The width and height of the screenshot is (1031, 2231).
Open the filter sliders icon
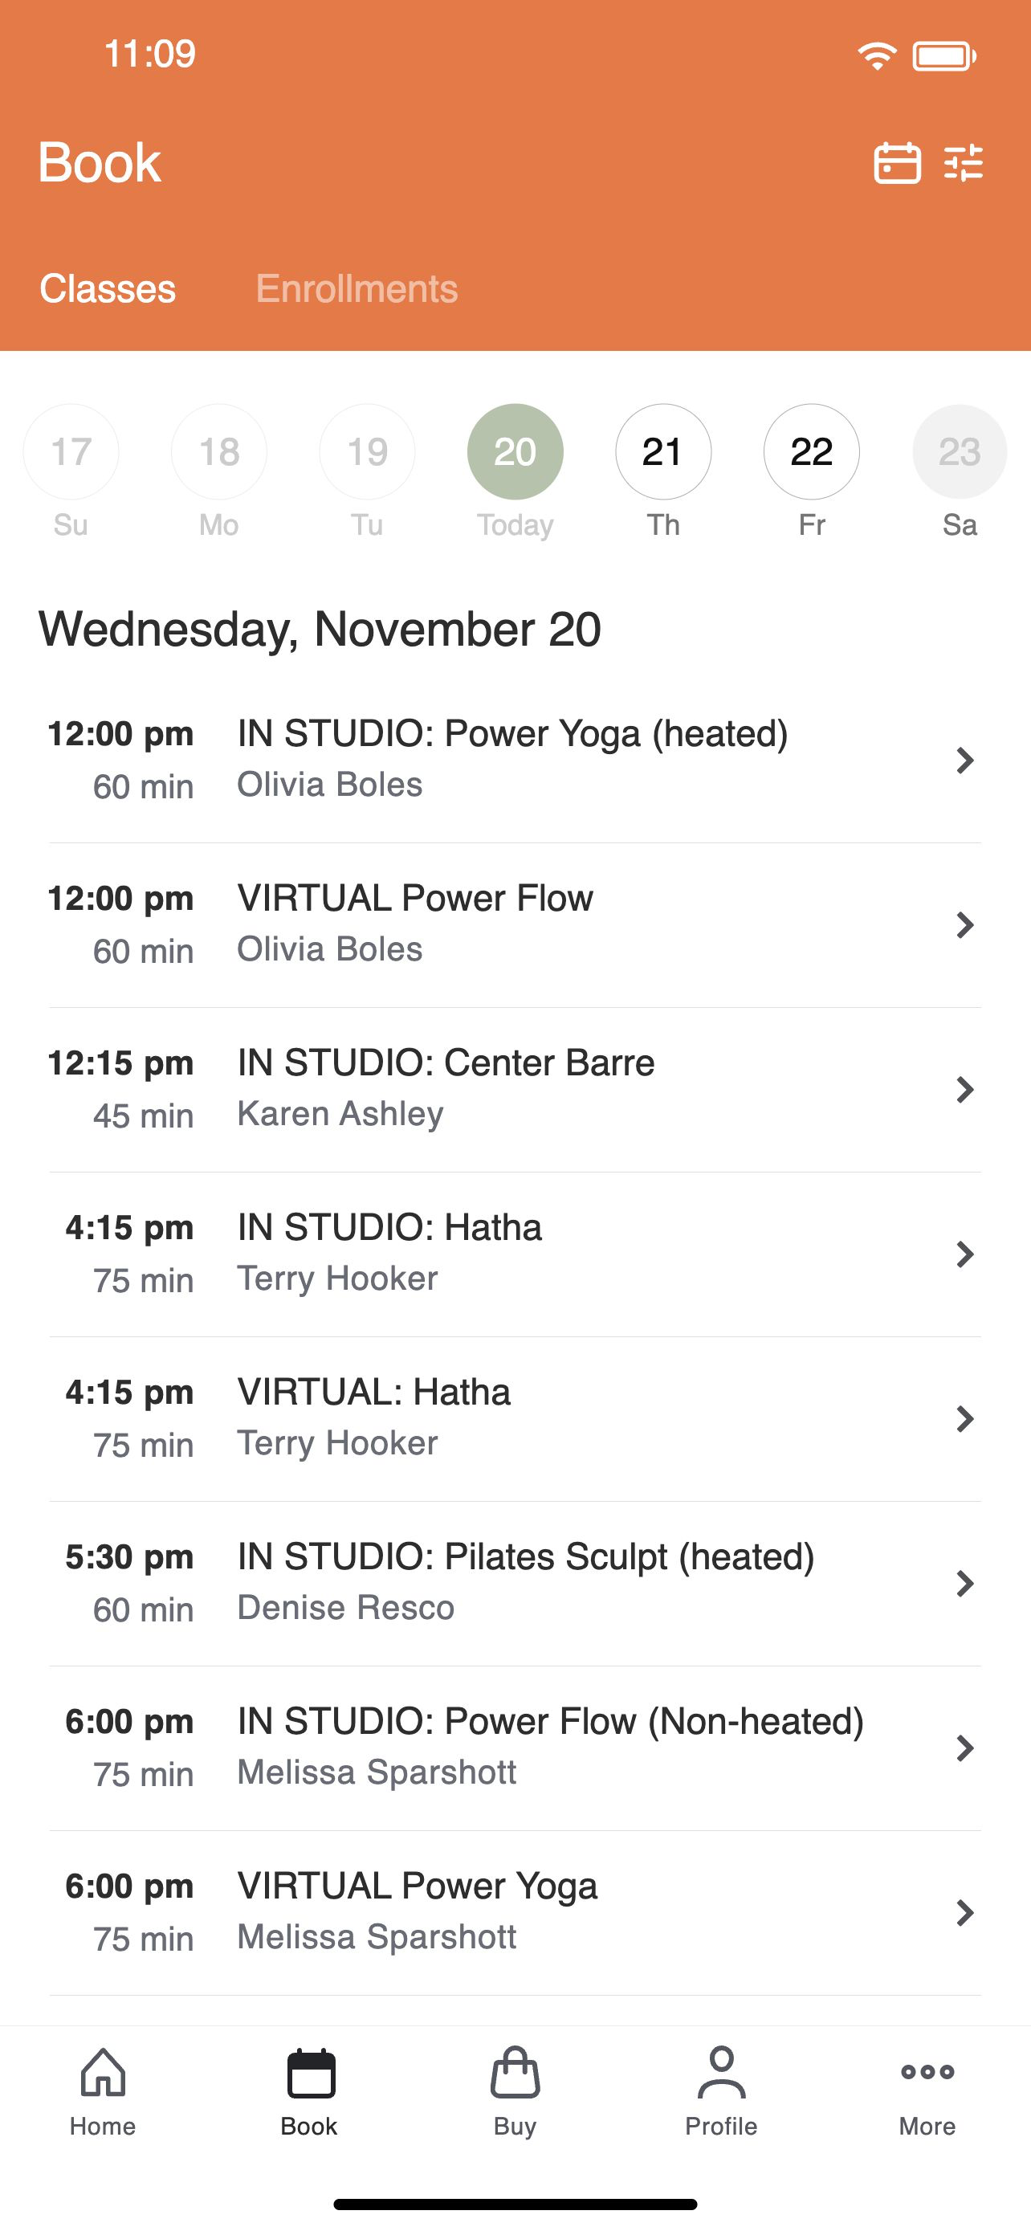[964, 163]
